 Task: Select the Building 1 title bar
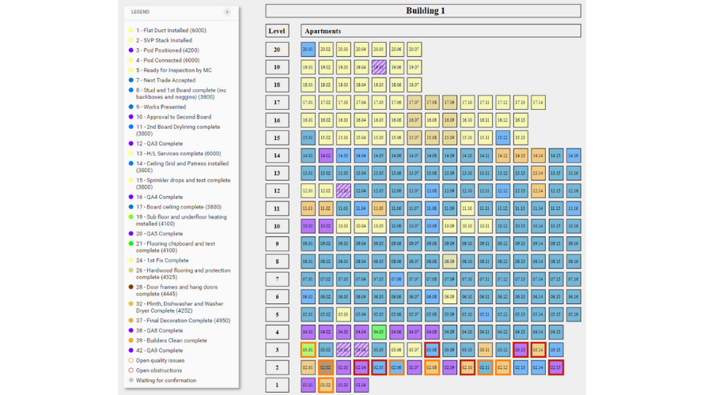(x=423, y=11)
